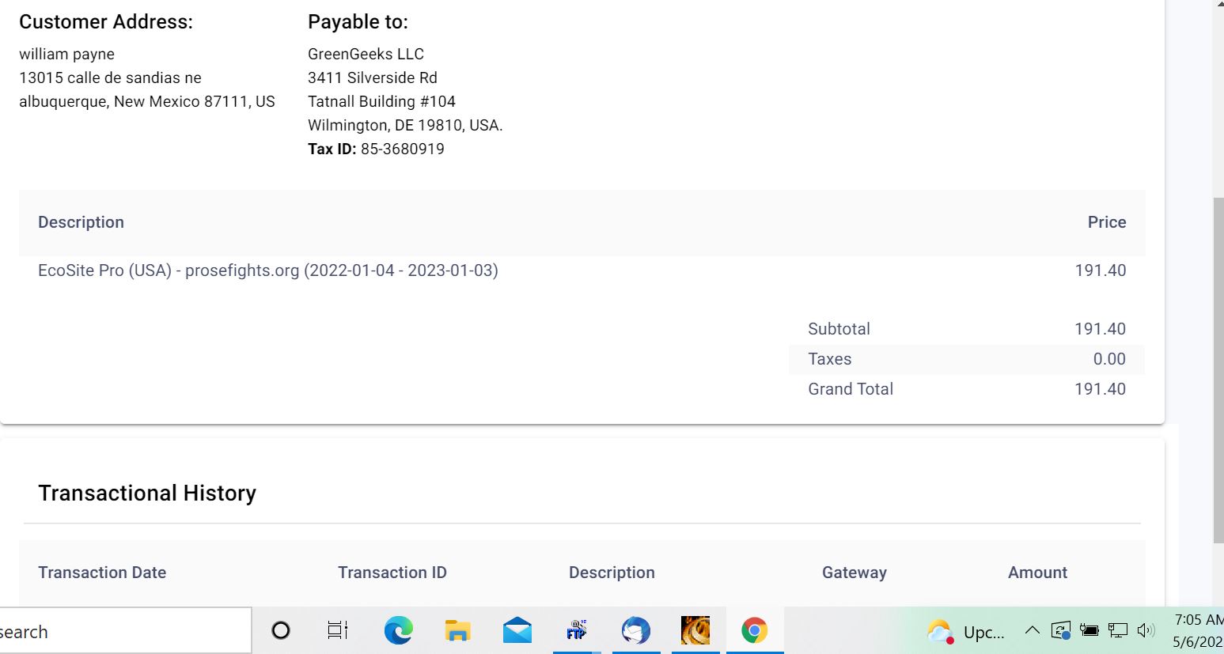
Task: Click the GreenGeeks LLC name
Action: click(x=366, y=54)
